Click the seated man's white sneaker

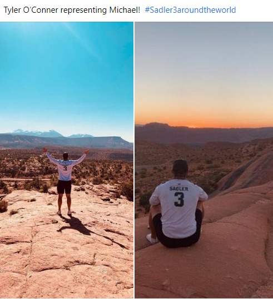point(152,239)
